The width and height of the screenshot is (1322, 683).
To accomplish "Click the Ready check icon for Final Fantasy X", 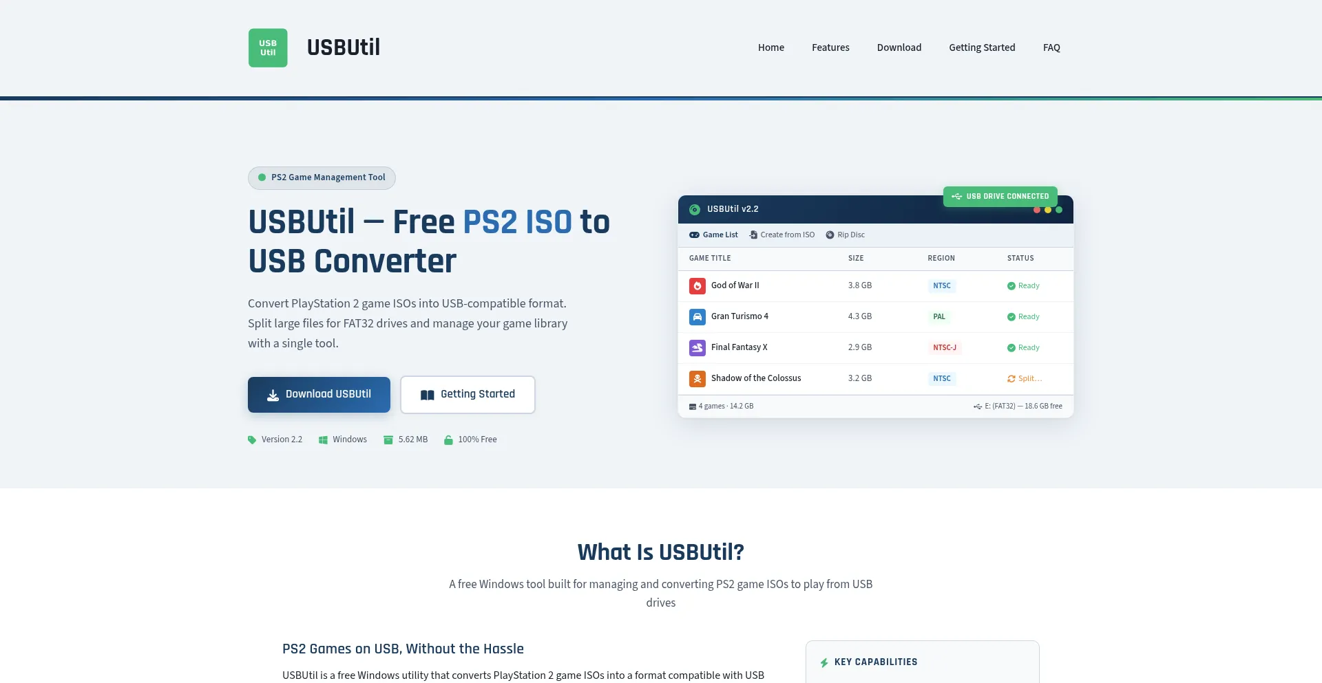I will [1011, 348].
